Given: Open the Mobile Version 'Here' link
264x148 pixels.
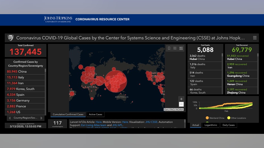Looking at the screenshot, I should (x=125, y=122).
